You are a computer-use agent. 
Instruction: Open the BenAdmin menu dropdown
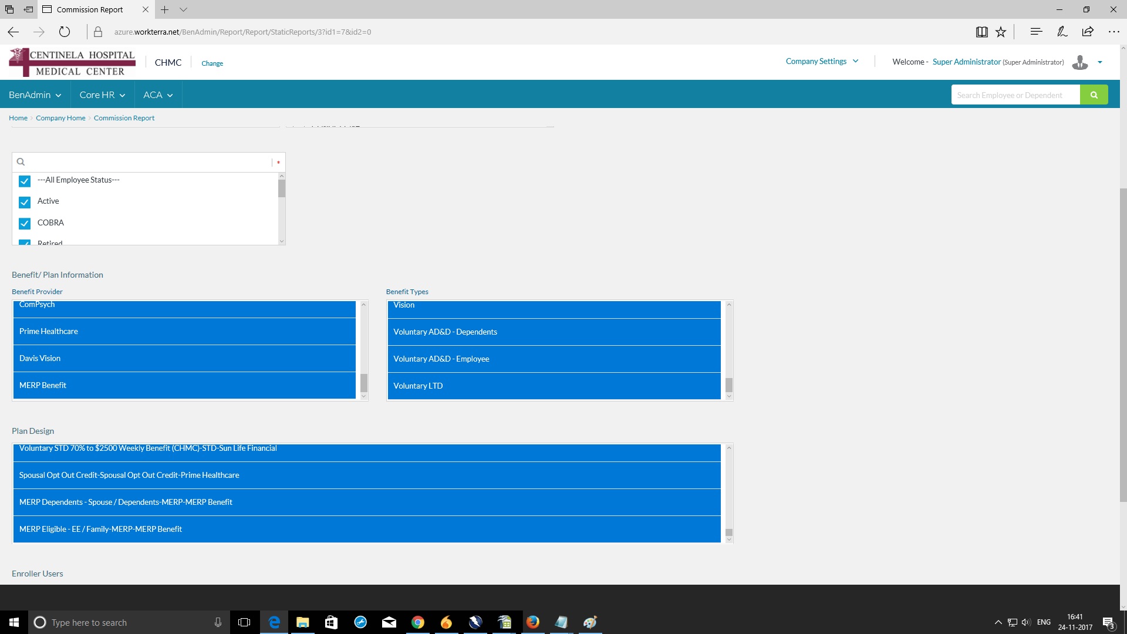point(35,95)
